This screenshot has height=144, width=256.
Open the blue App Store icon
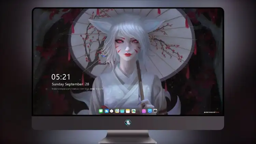pos(150,111)
